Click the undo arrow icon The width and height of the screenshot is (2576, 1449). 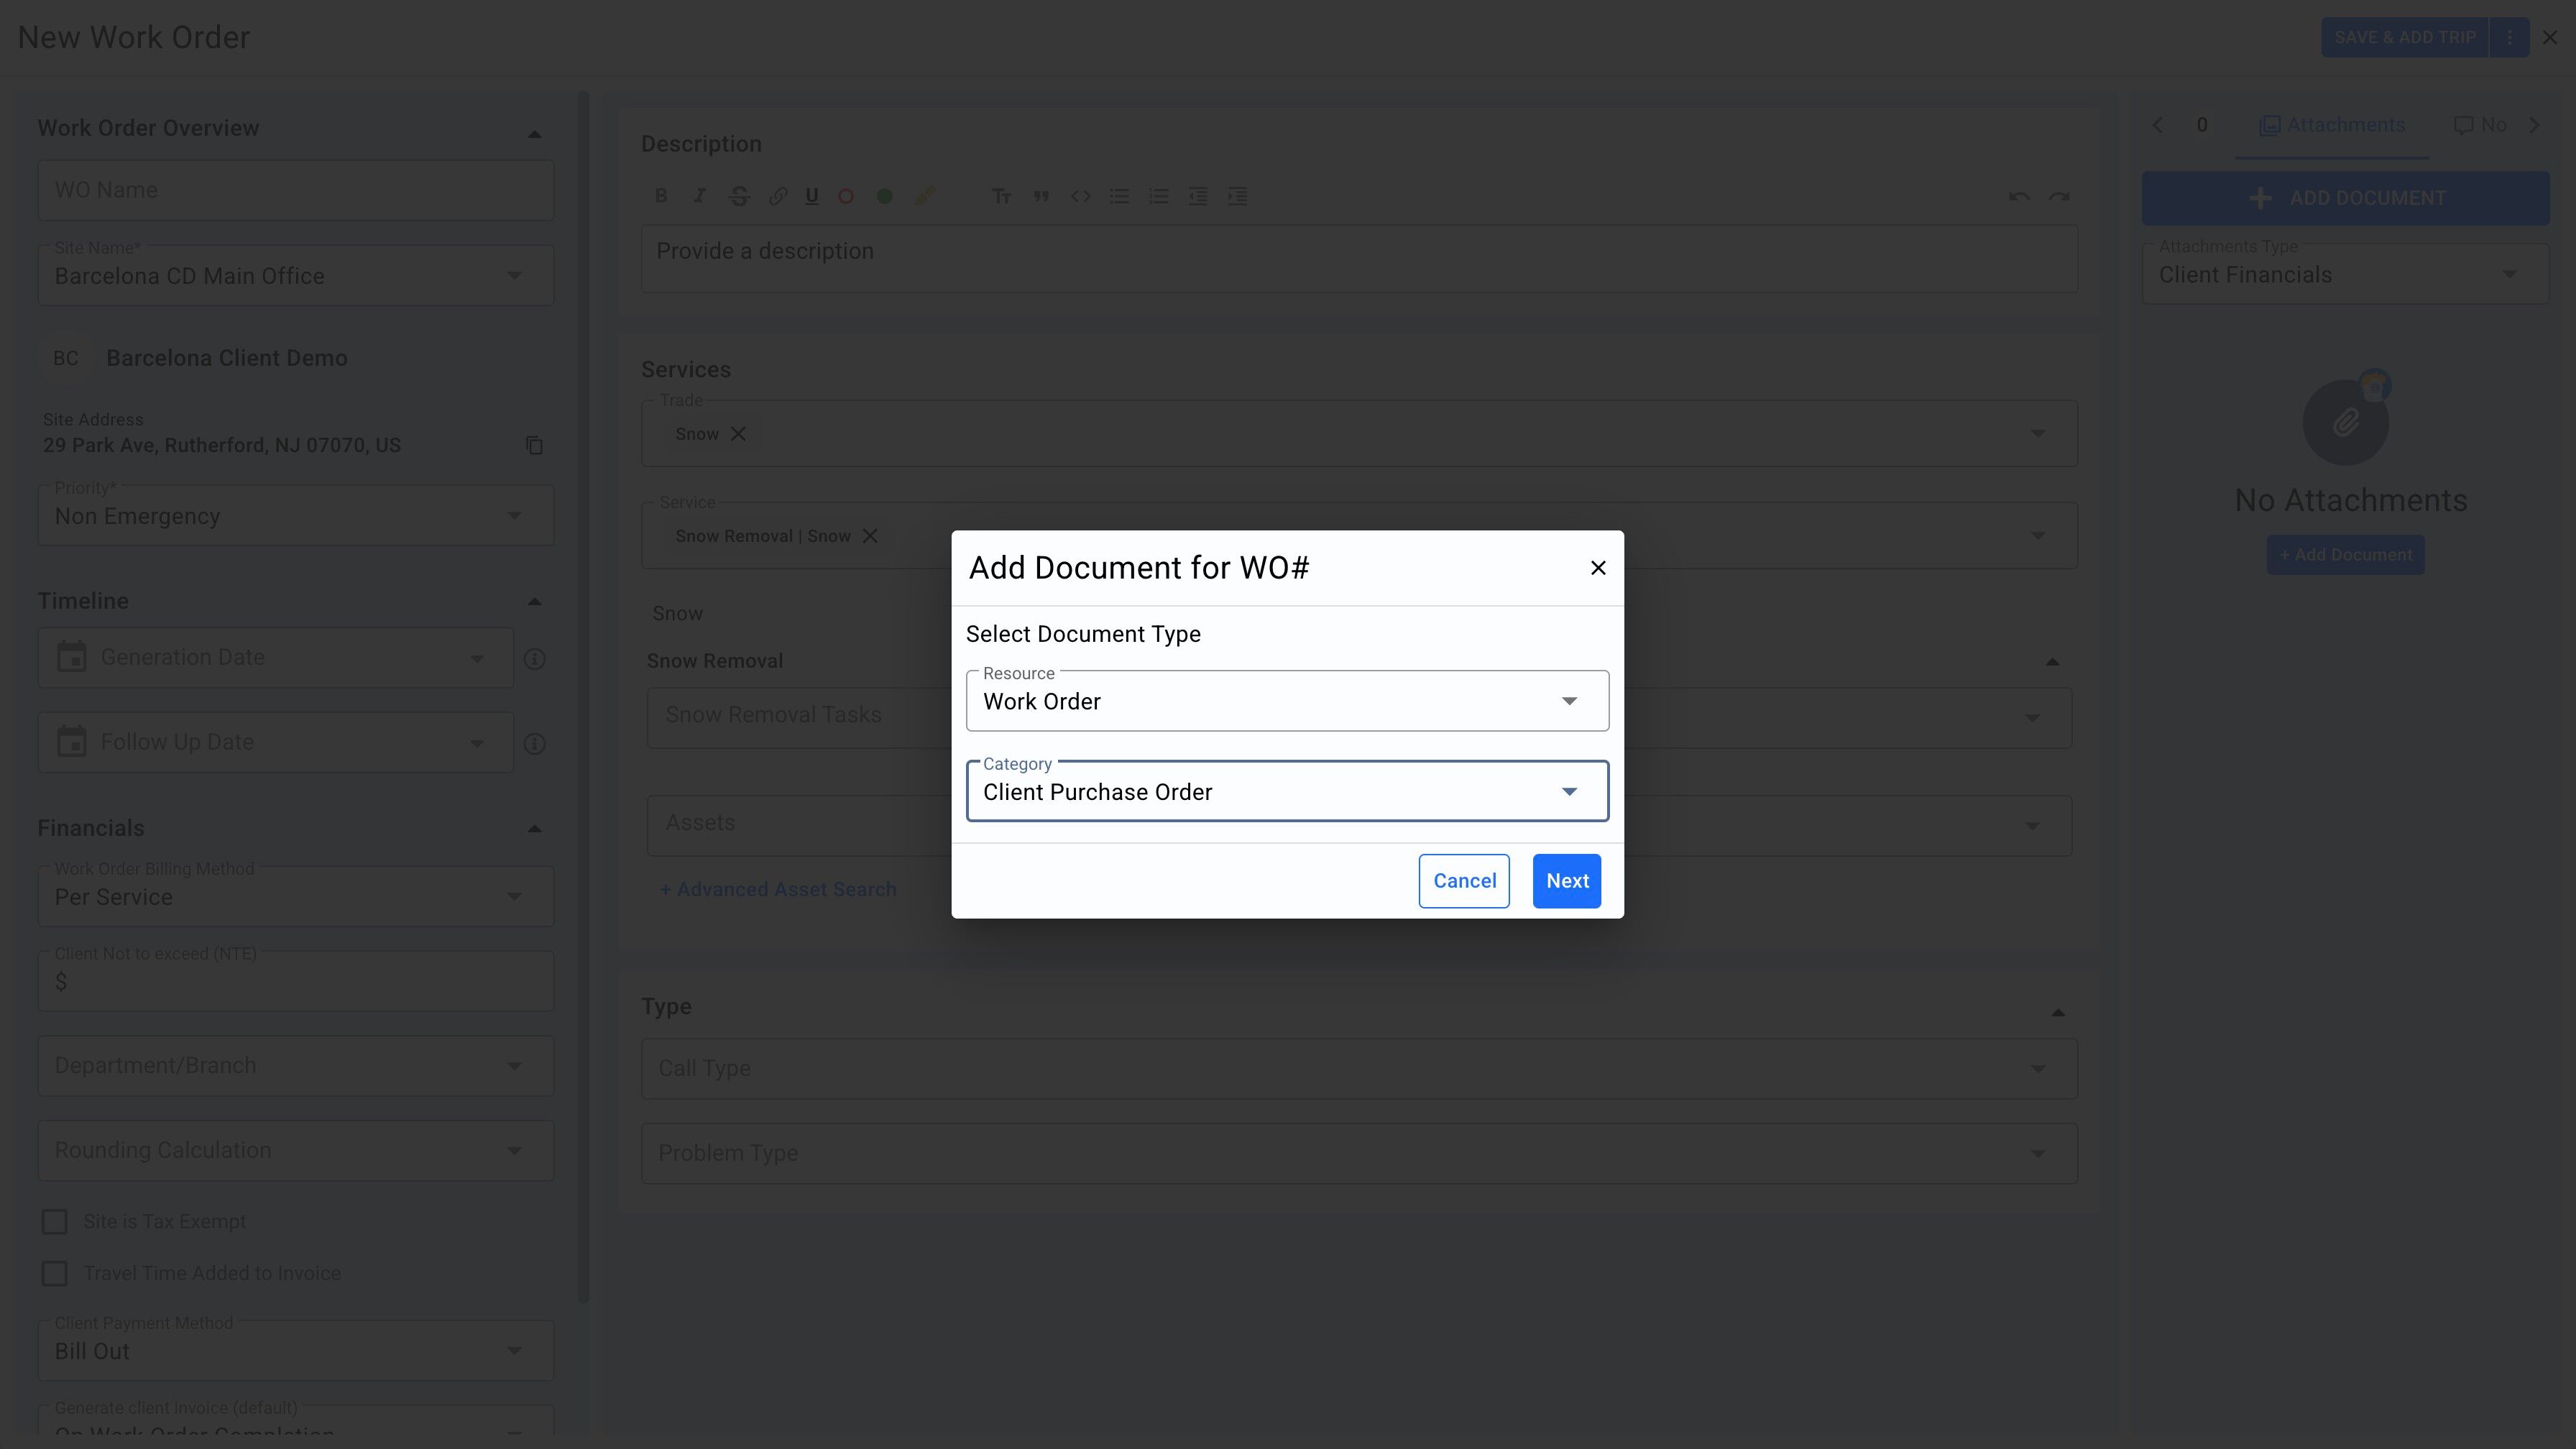[x=2018, y=197]
